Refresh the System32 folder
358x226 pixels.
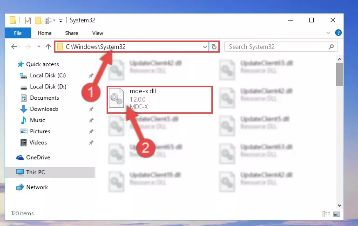point(214,47)
